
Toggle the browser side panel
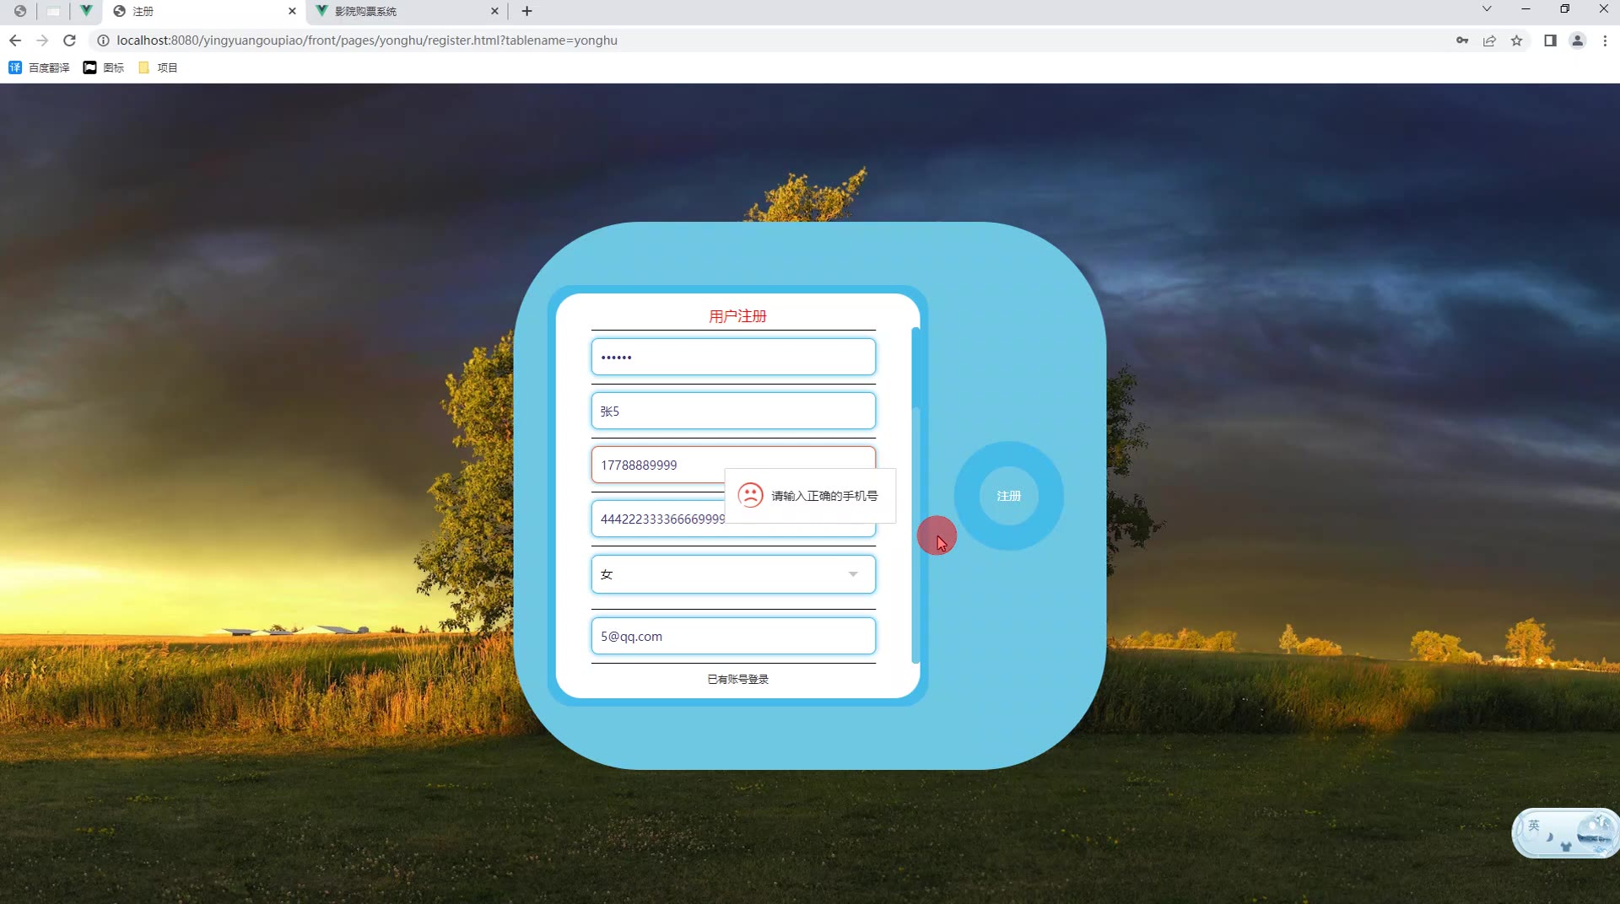(x=1550, y=40)
